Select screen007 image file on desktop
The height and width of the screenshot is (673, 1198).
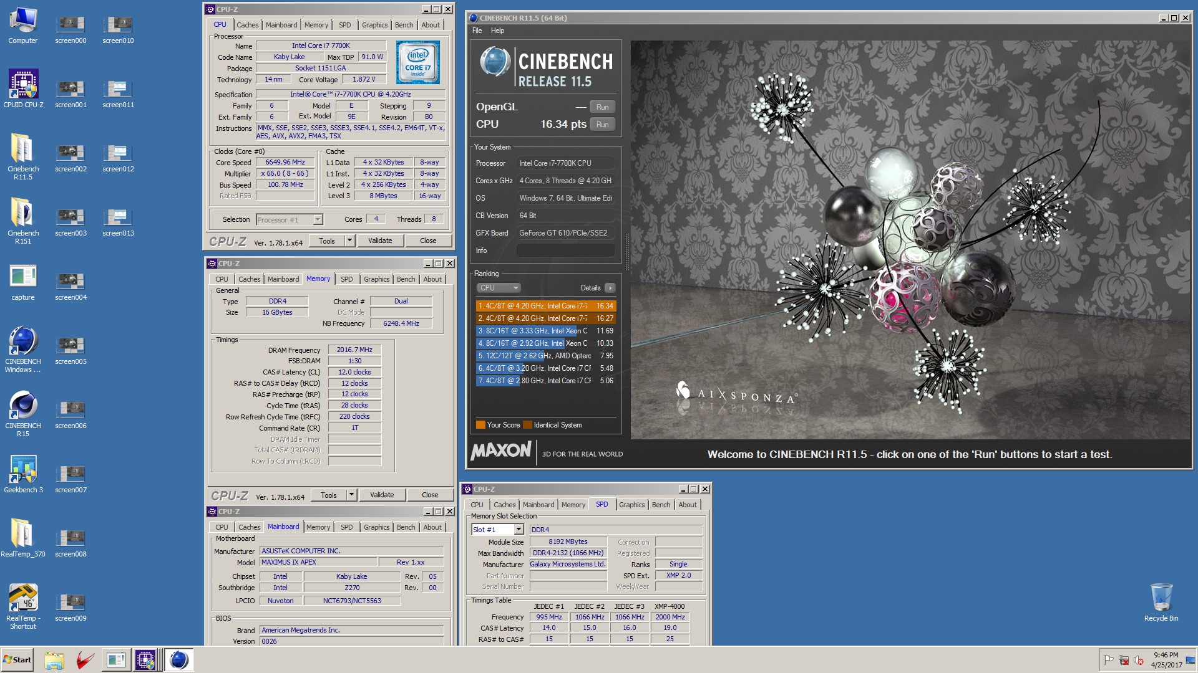(71, 479)
